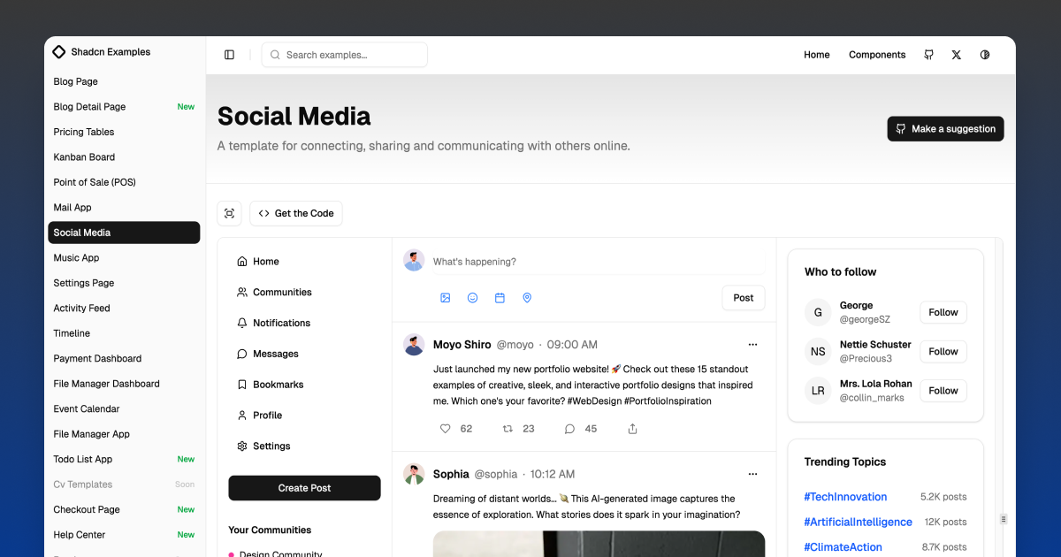Image resolution: width=1061 pixels, height=557 pixels.
Task: Select Notifications in social navigation
Action: coord(281,323)
